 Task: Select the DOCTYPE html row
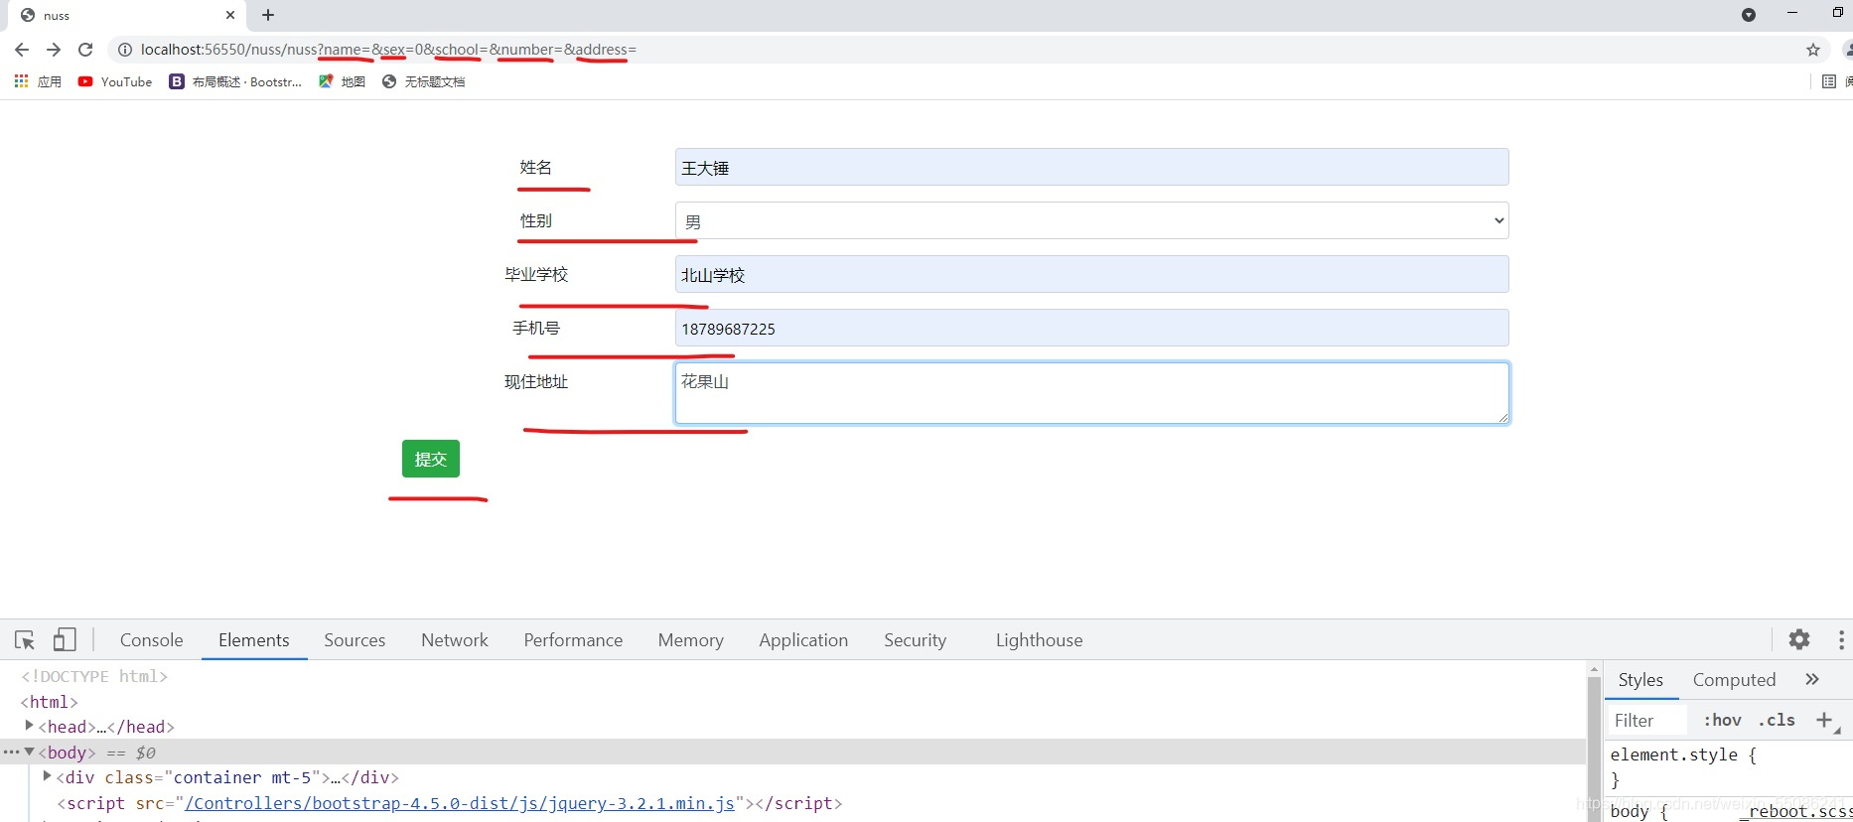click(x=94, y=676)
